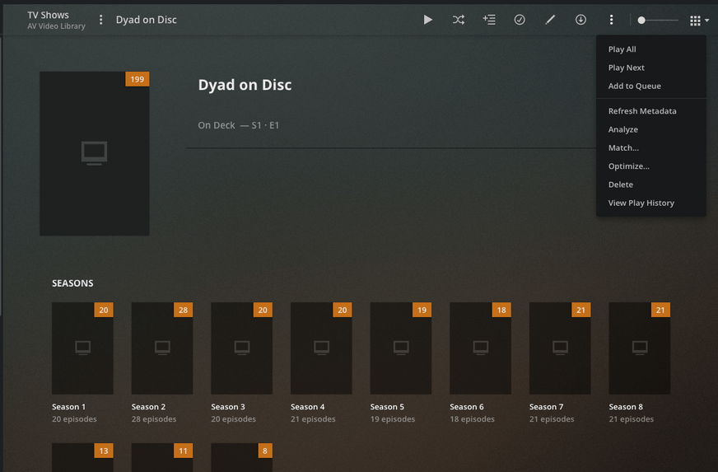Mark show as played with checkmark icon
Viewport: 718px width, 472px height.
pos(520,20)
